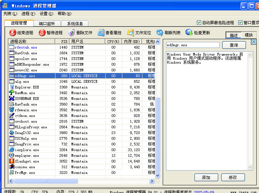Image resolution: width=259 pixels, height=193 pixels.
Task: Switch to the 模块 modules tab
Action: point(249,35)
